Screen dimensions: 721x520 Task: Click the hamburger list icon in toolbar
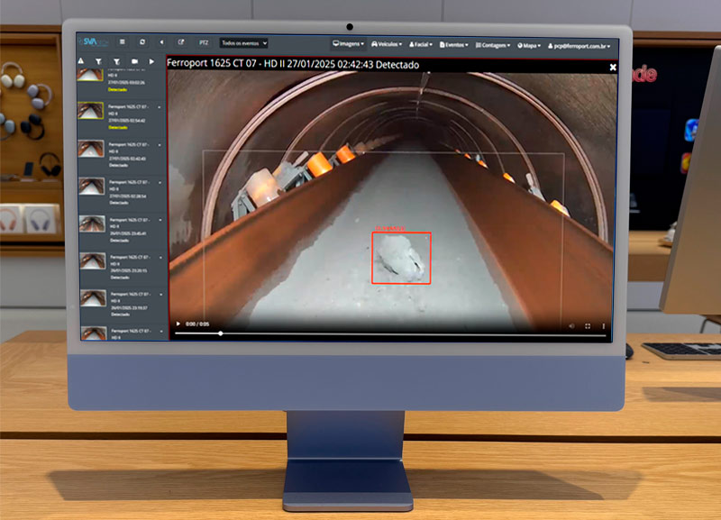(122, 42)
